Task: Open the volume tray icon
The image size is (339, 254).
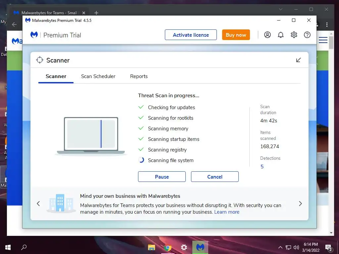Action: (296, 247)
